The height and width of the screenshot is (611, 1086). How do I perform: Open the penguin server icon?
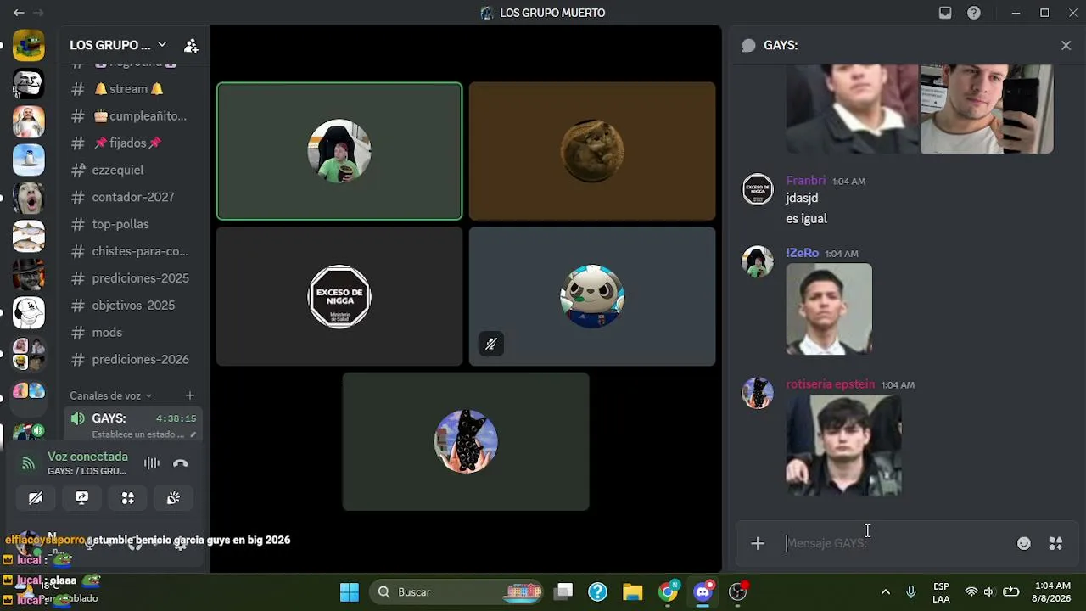(29, 160)
